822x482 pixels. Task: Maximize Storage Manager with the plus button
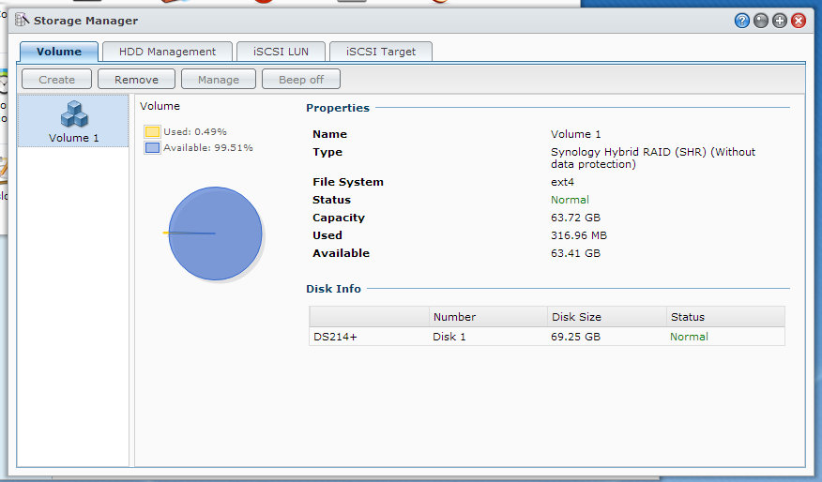point(780,21)
